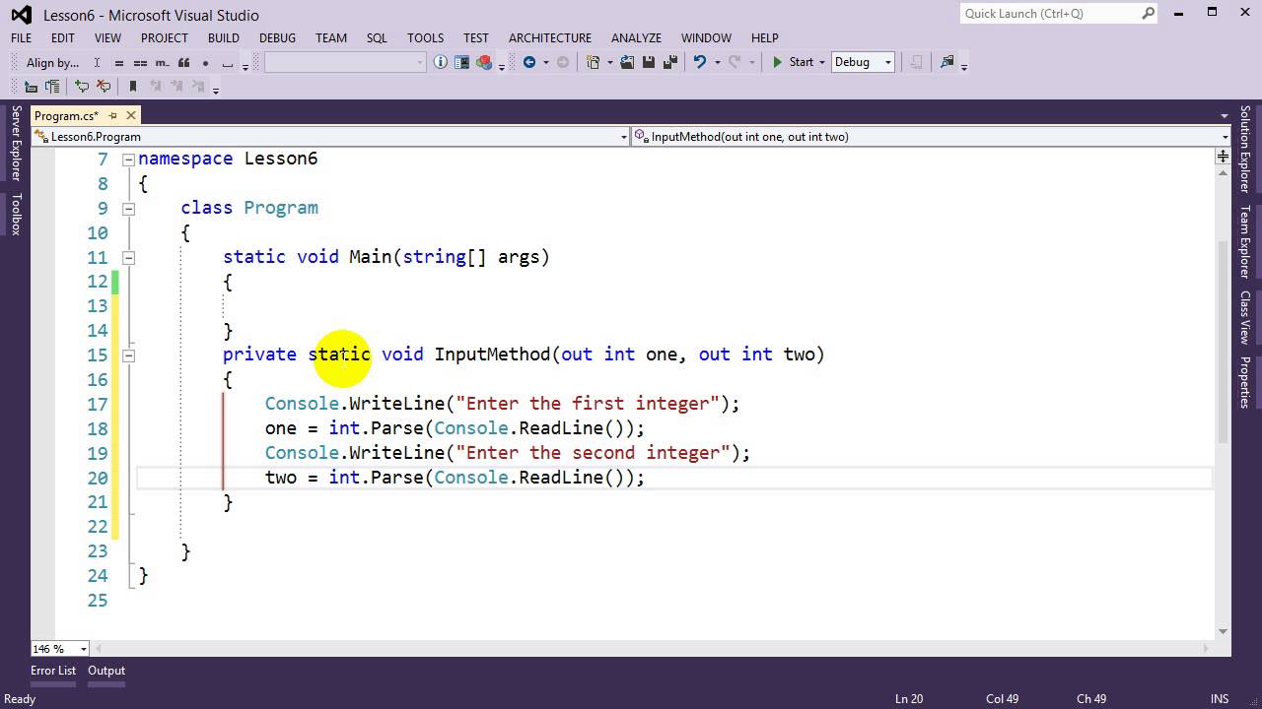
Task: Click the information (i) toolbar icon
Action: tap(441, 62)
